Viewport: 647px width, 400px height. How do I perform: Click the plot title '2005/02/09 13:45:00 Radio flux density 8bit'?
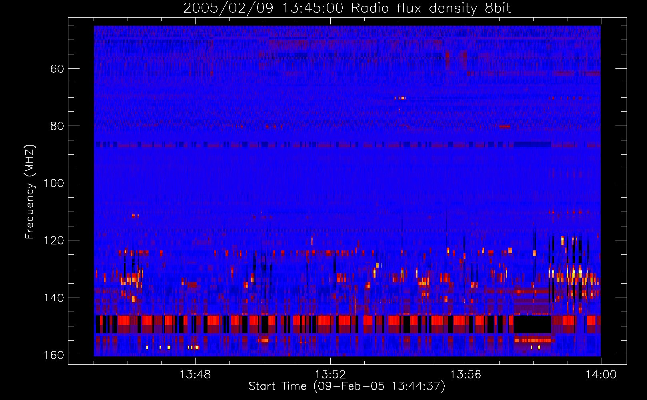coord(347,8)
